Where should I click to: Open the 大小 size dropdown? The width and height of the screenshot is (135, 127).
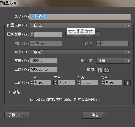pyautogui.click(x=80, y=52)
